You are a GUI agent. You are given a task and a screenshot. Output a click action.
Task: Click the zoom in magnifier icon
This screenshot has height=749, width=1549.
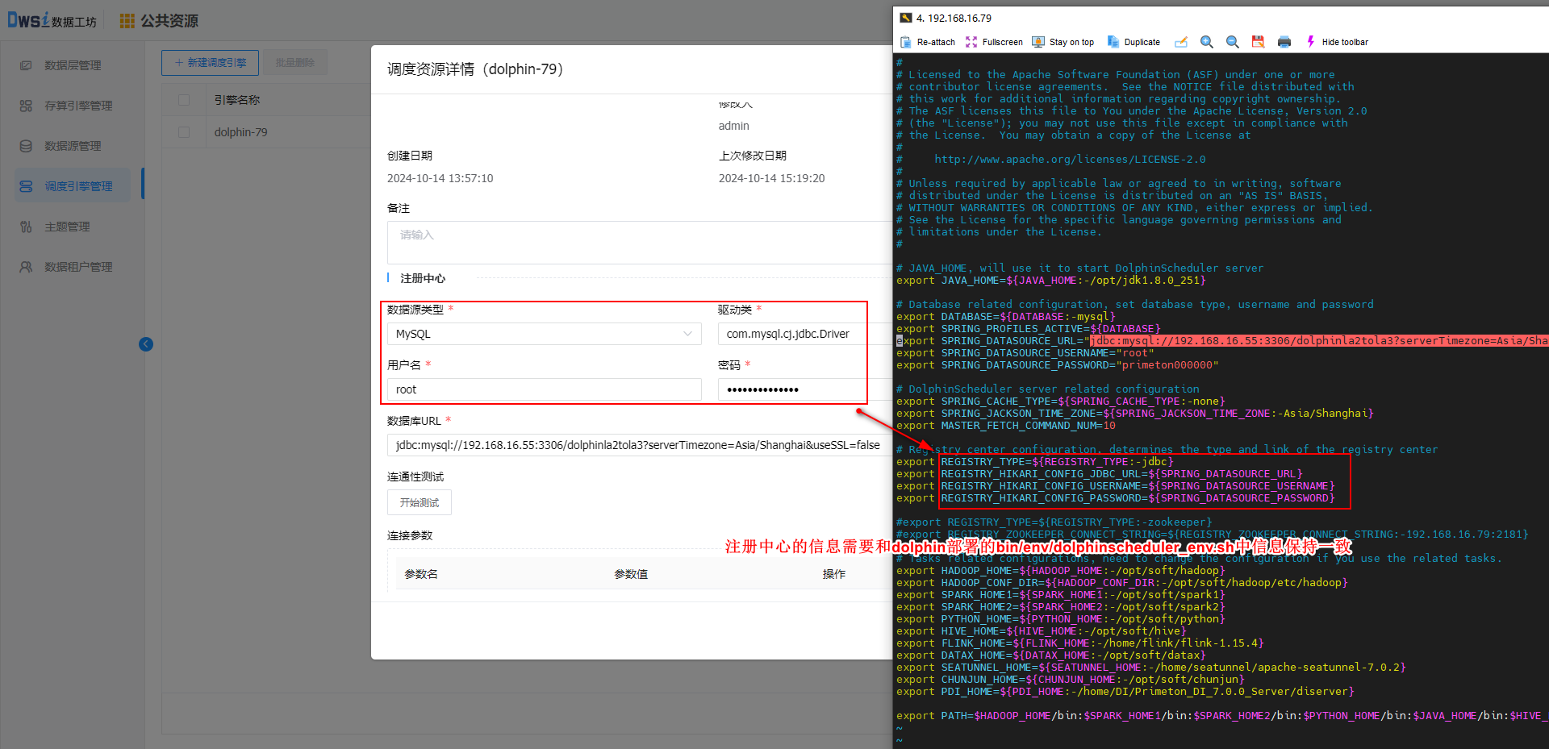pos(1206,42)
